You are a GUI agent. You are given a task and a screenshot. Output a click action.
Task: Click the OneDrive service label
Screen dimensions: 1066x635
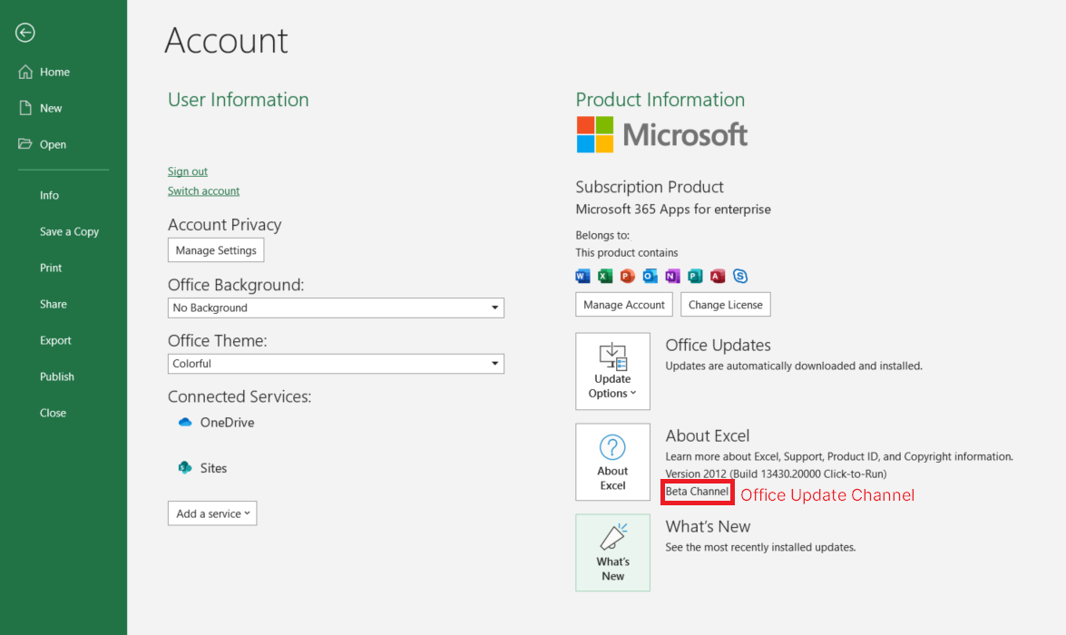[x=227, y=422]
